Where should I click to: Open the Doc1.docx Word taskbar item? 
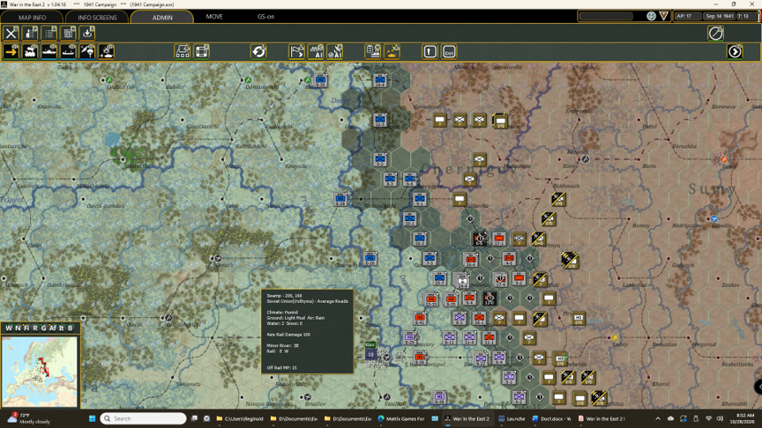[x=551, y=418]
